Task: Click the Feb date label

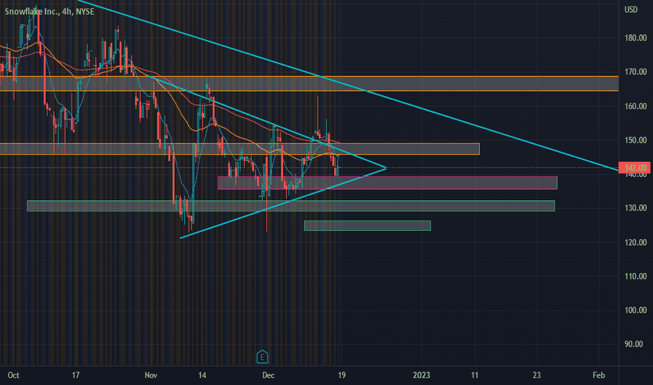Action: (598, 375)
